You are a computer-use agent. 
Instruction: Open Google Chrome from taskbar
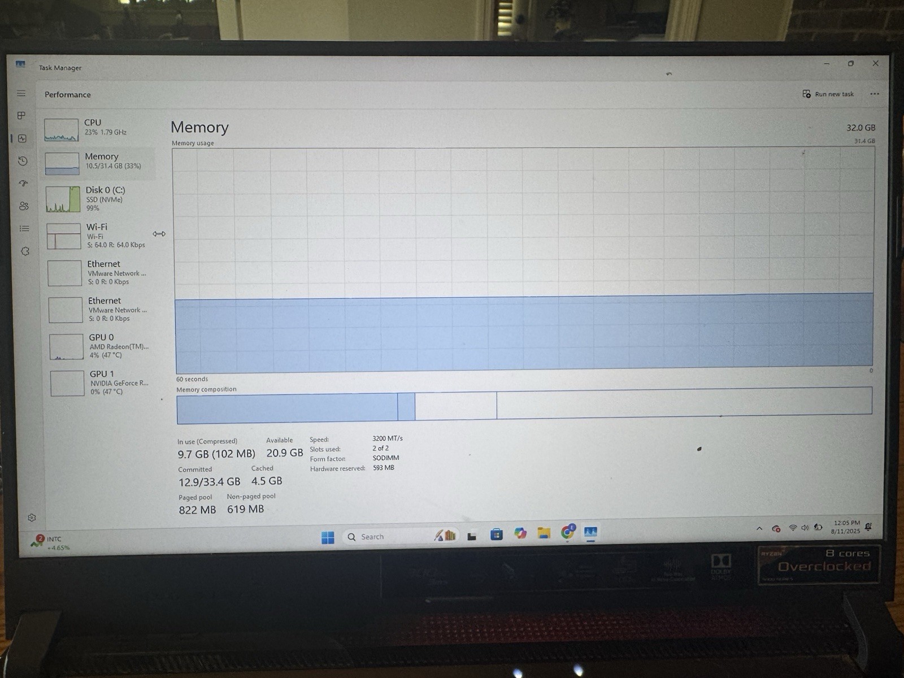click(568, 532)
